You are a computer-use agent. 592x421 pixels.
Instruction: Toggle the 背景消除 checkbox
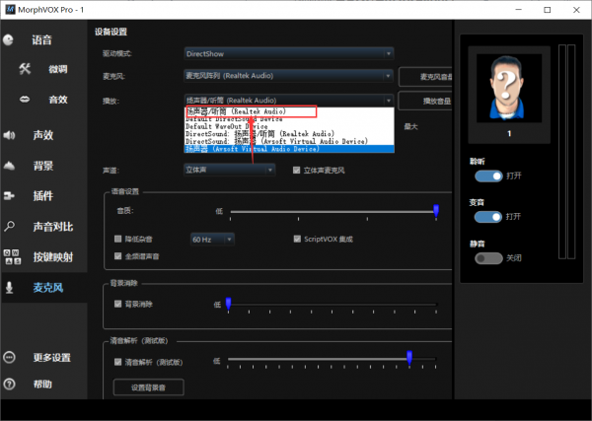117,304
